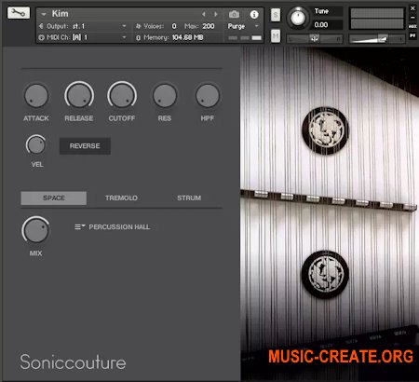Go to previous instrument preset arrow

[x=204, y=14]
